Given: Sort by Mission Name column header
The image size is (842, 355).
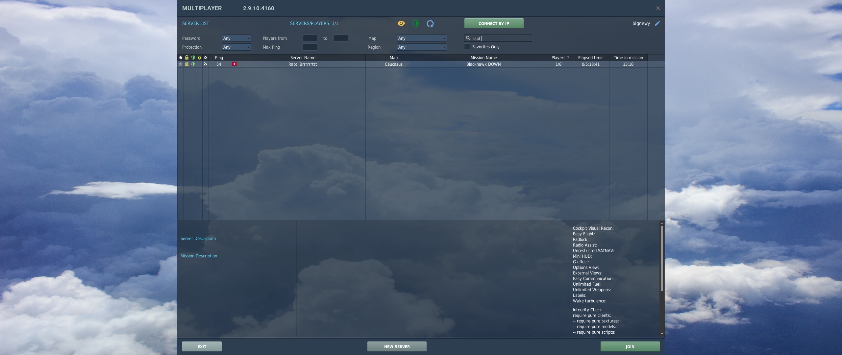Looking at the screenshot, I should point(483,58).
